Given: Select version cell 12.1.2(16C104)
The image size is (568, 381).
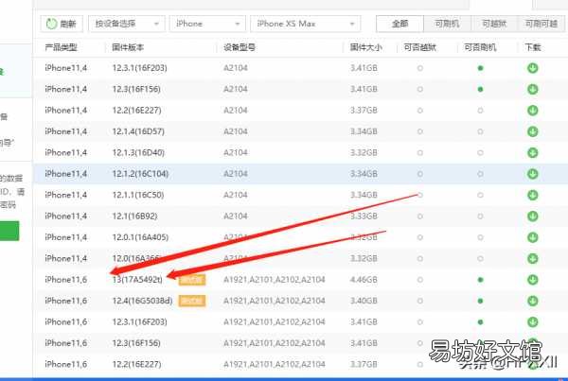Looking at the screenshot, I should [140, 174].
